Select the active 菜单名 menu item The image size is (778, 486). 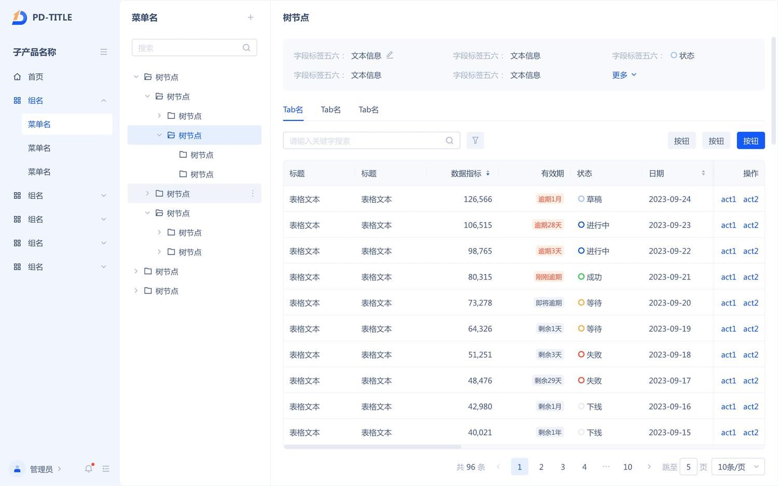pyautogui.click(x=67, y=124)
